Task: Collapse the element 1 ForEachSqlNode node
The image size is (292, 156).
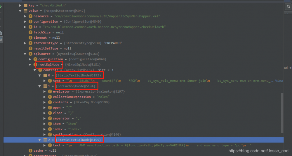Action: tap(40, 86)
